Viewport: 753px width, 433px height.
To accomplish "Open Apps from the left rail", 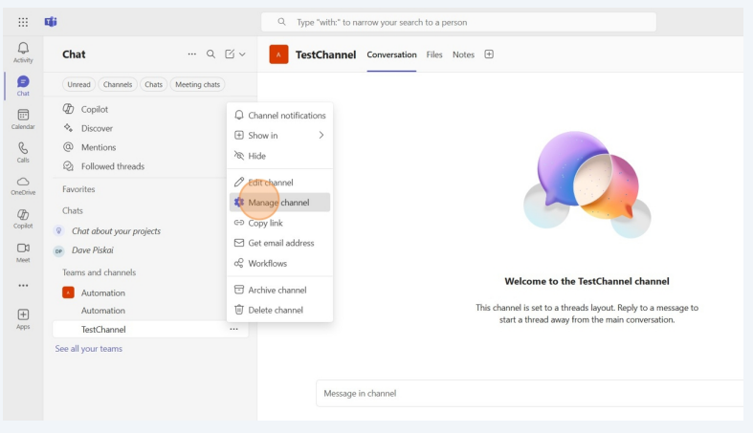I will pos(23,318).
